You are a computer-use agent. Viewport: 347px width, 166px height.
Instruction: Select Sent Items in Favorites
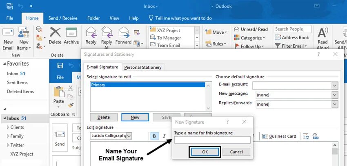click(17, 83)
